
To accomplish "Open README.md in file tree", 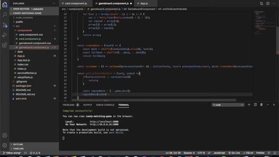I will coord(34,90).
